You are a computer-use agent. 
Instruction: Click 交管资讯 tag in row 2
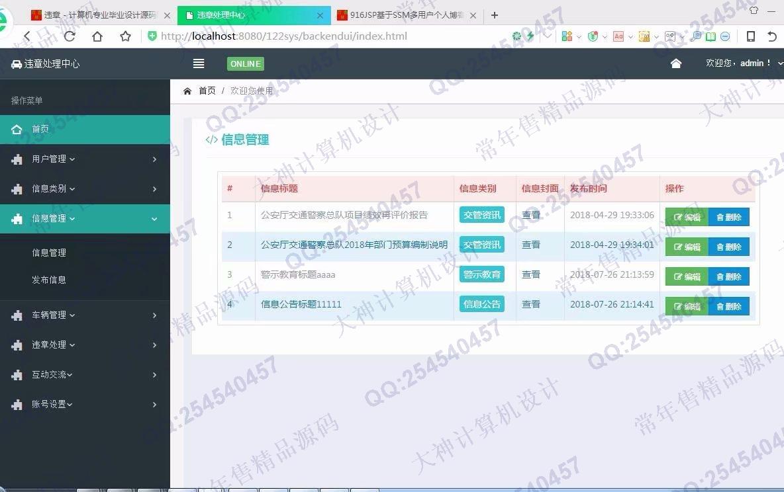pos(482,245)
